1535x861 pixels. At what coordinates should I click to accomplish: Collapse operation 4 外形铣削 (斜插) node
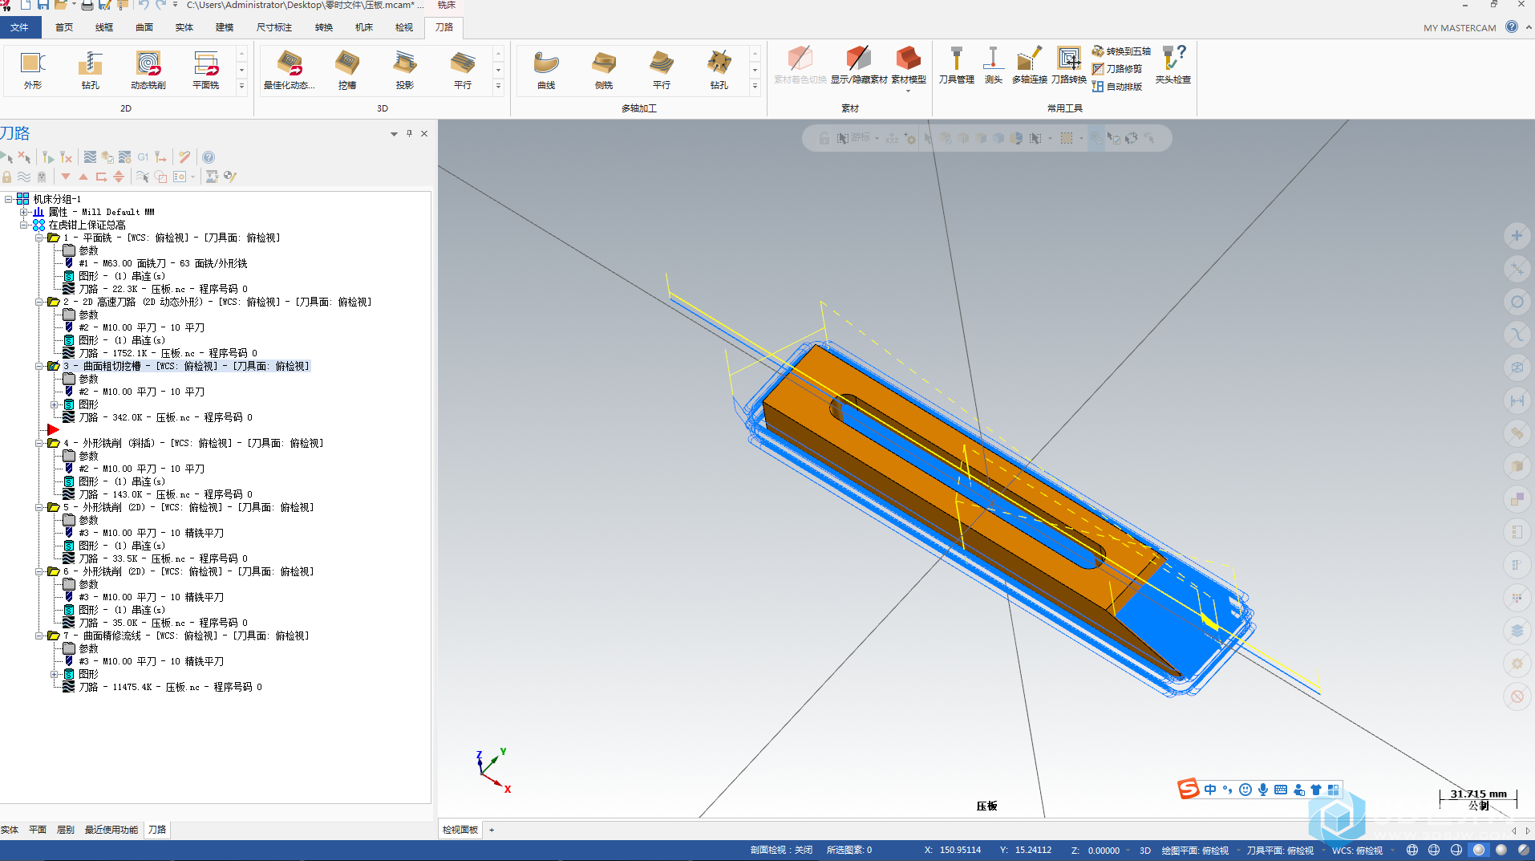[38, 443]
